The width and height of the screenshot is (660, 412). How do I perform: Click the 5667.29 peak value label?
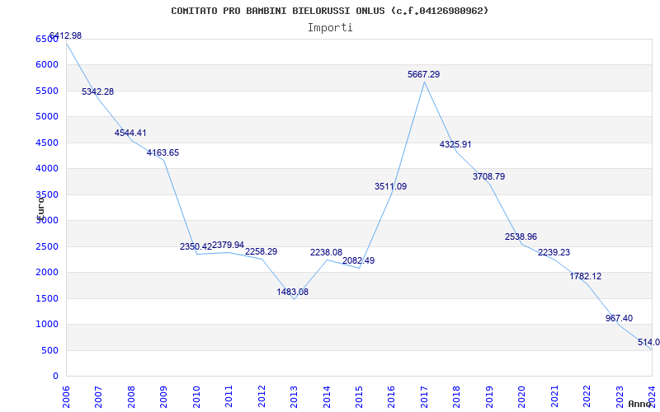tap(423, 74)
